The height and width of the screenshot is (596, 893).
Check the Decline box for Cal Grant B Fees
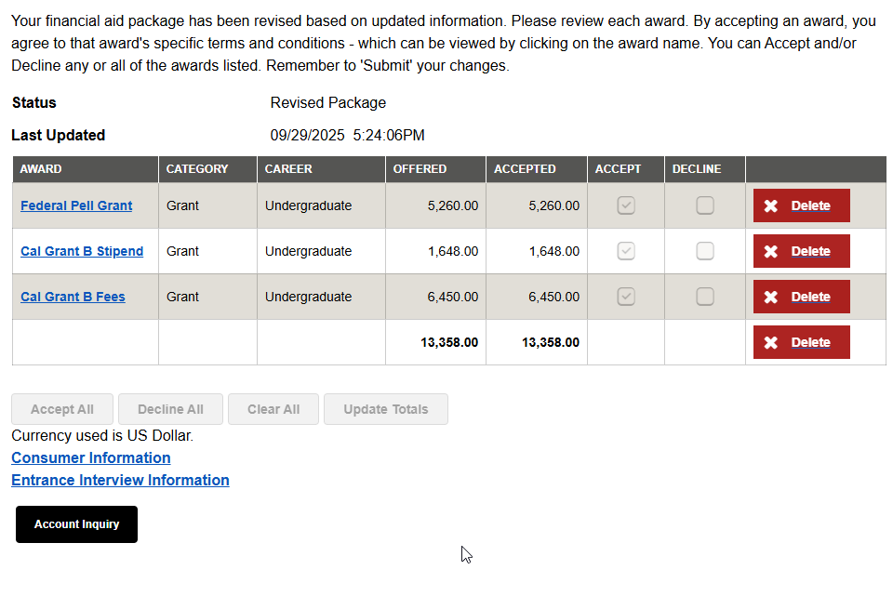704,296
